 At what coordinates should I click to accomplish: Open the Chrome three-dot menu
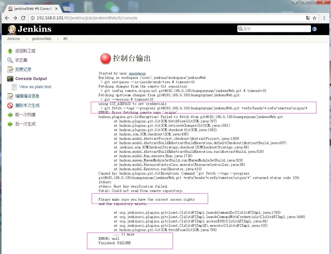pyautogui.click(x=324, y=18)
